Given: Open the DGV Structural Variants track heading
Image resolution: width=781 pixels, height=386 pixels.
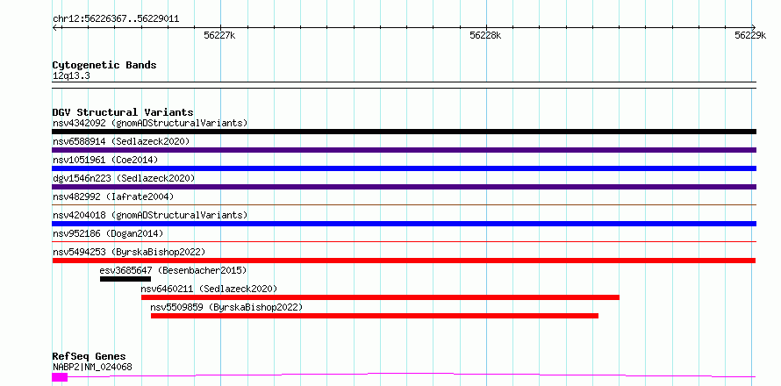Looking at the screenshot, I should pyautogui.click(x=123, y=112).
